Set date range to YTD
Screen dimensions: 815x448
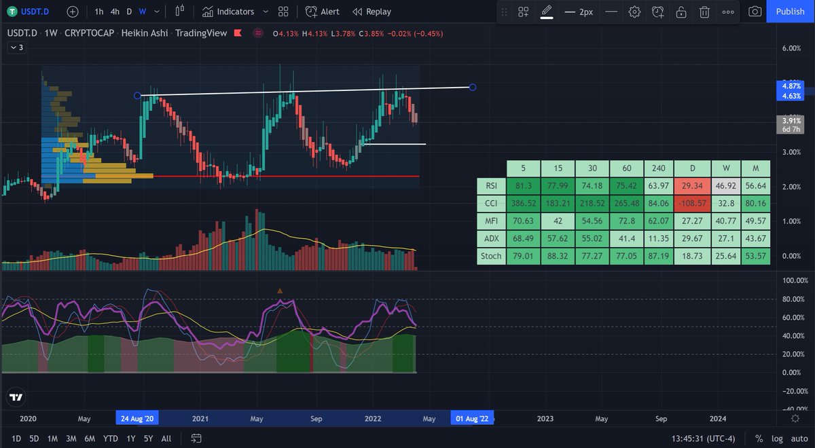111,438
